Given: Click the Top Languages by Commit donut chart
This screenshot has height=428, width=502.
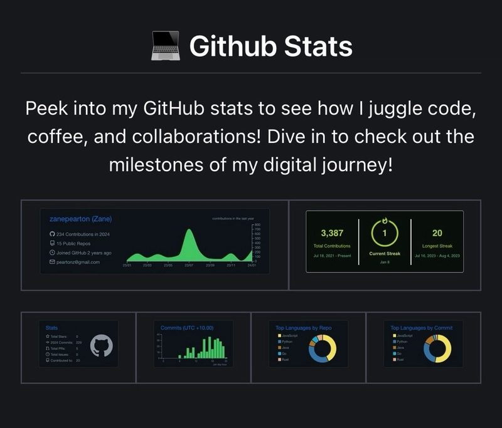Looking at the screenshot, I should tap(437, 348).
